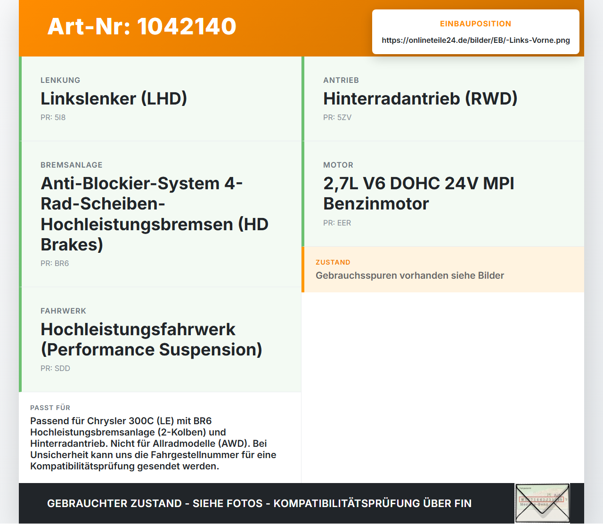Open the Links-Vorne.png image URL
Viewport: 603px width, 524px height.
(x=476, y=40)
